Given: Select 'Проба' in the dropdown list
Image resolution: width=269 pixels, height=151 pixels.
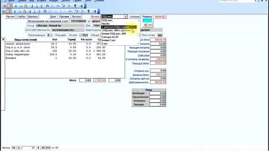Looking at the screenshot, I should coord(105,23).
